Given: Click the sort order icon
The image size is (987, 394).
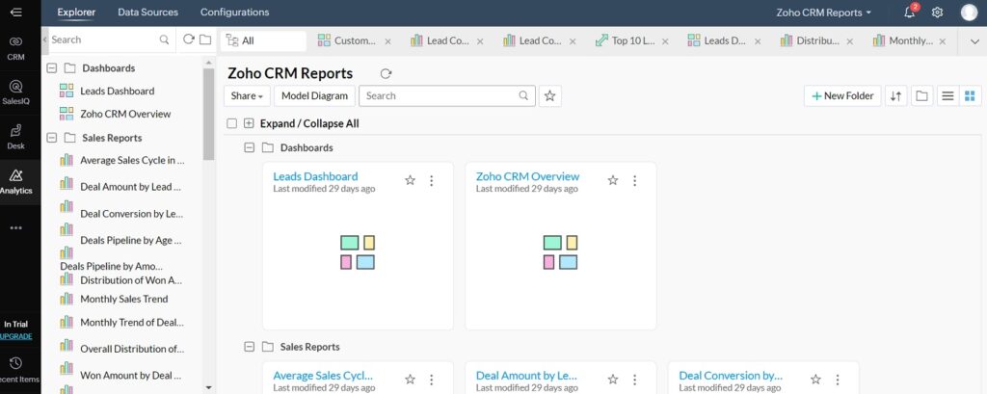Looking at the screenshot, I should 896,95.
